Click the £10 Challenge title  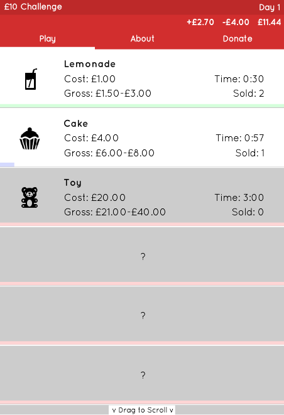pos(33,7)
